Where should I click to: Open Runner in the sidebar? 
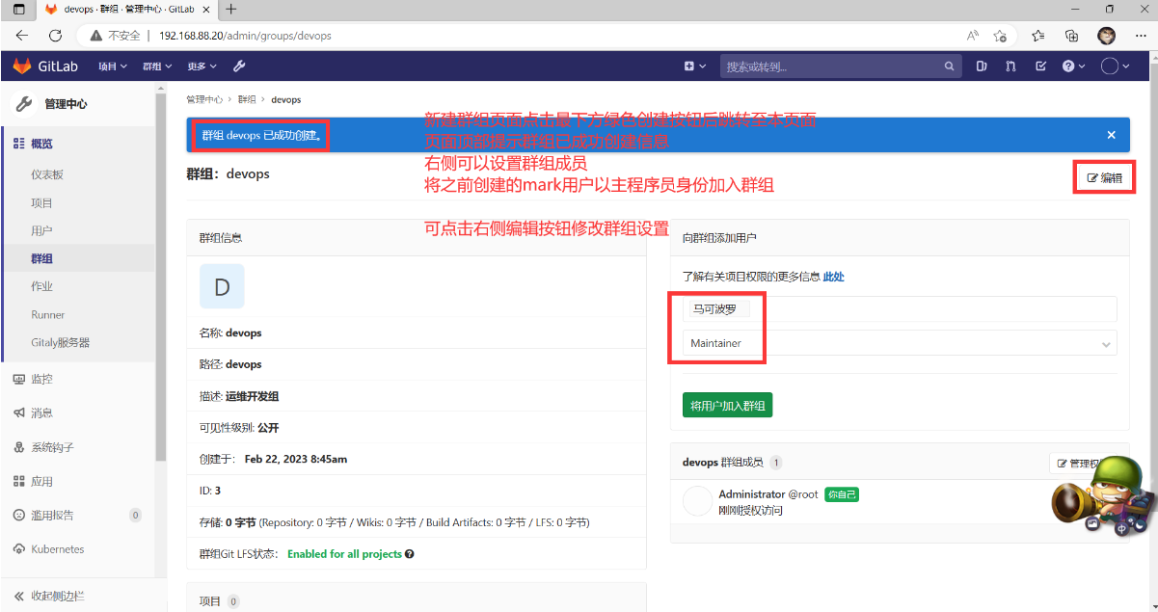coord(47,314)
